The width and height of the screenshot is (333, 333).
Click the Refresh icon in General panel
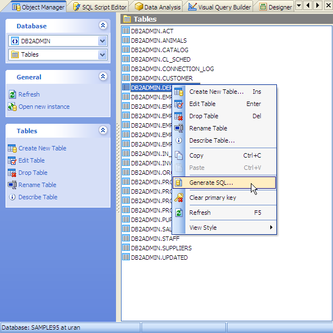12,94
